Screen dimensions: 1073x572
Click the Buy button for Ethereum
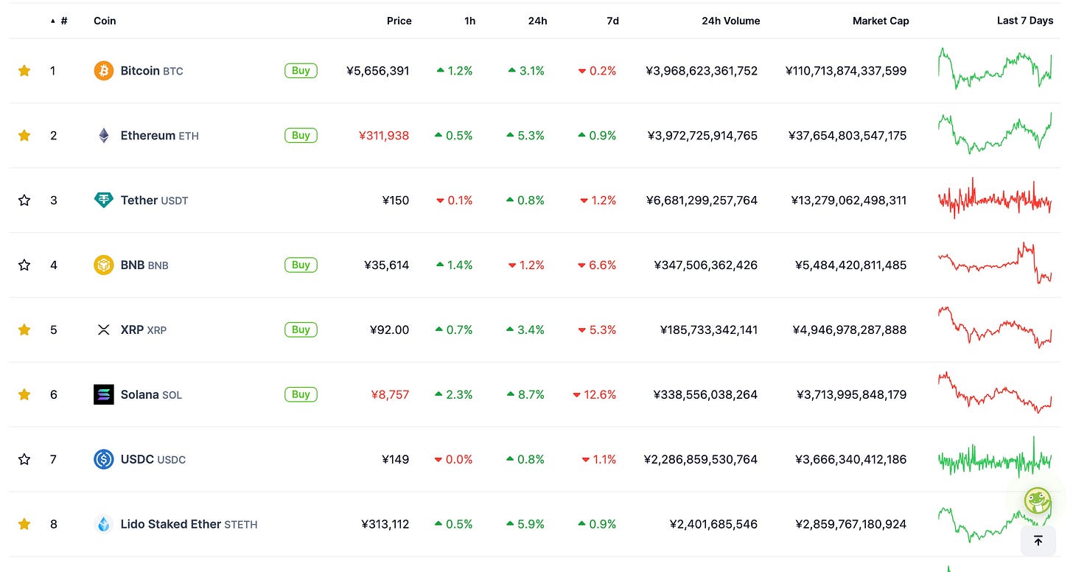coord(301,136)
